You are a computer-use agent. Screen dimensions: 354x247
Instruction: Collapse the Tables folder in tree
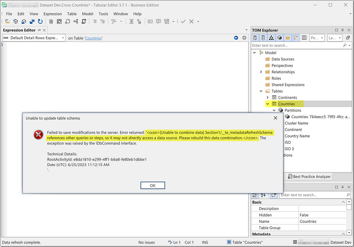[261, 91]
